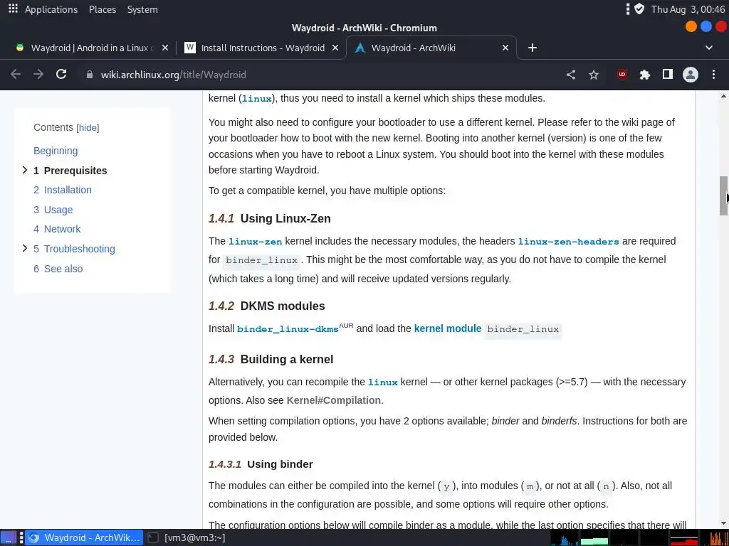Open the System menu
This screenshot has width=729, height=546.
point(142,9)
